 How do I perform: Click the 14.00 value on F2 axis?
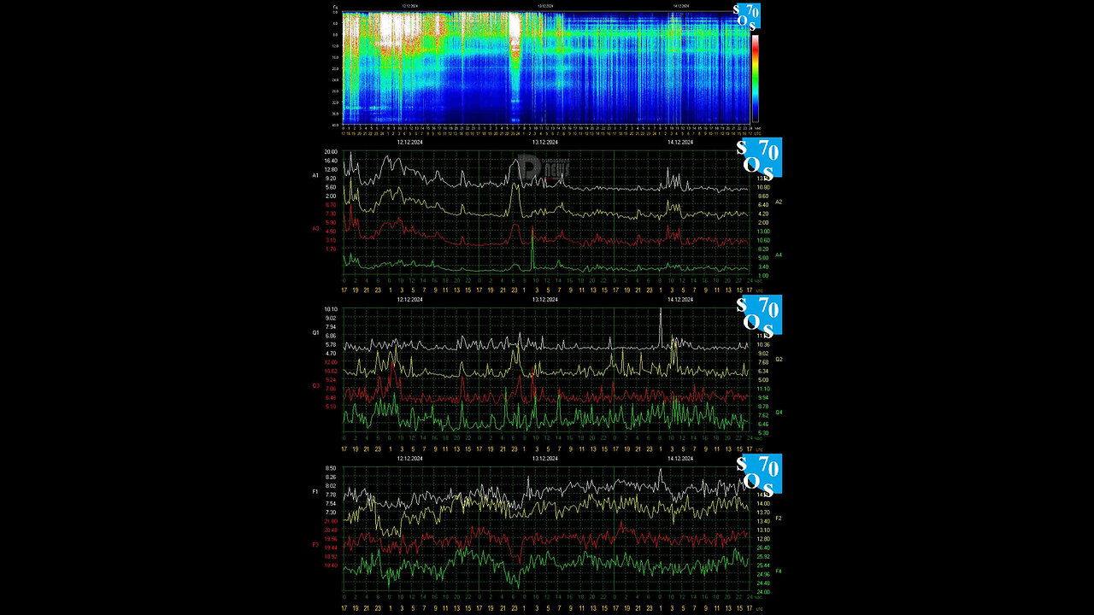pyautogui.click(x=763, y=503)
